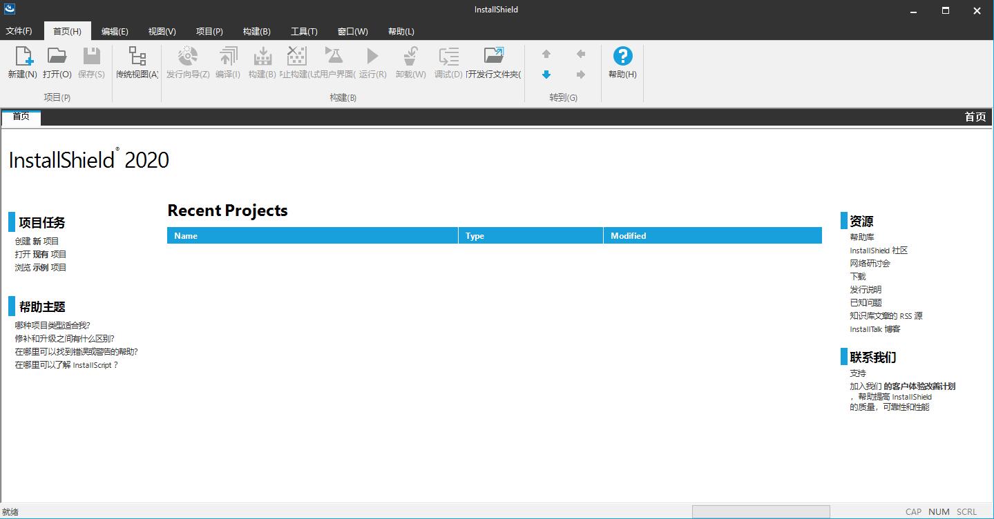Viewport: 994px width, 519px height.
Task: Click the blue down arrow in 转到 group
Action: click(546, 75)
